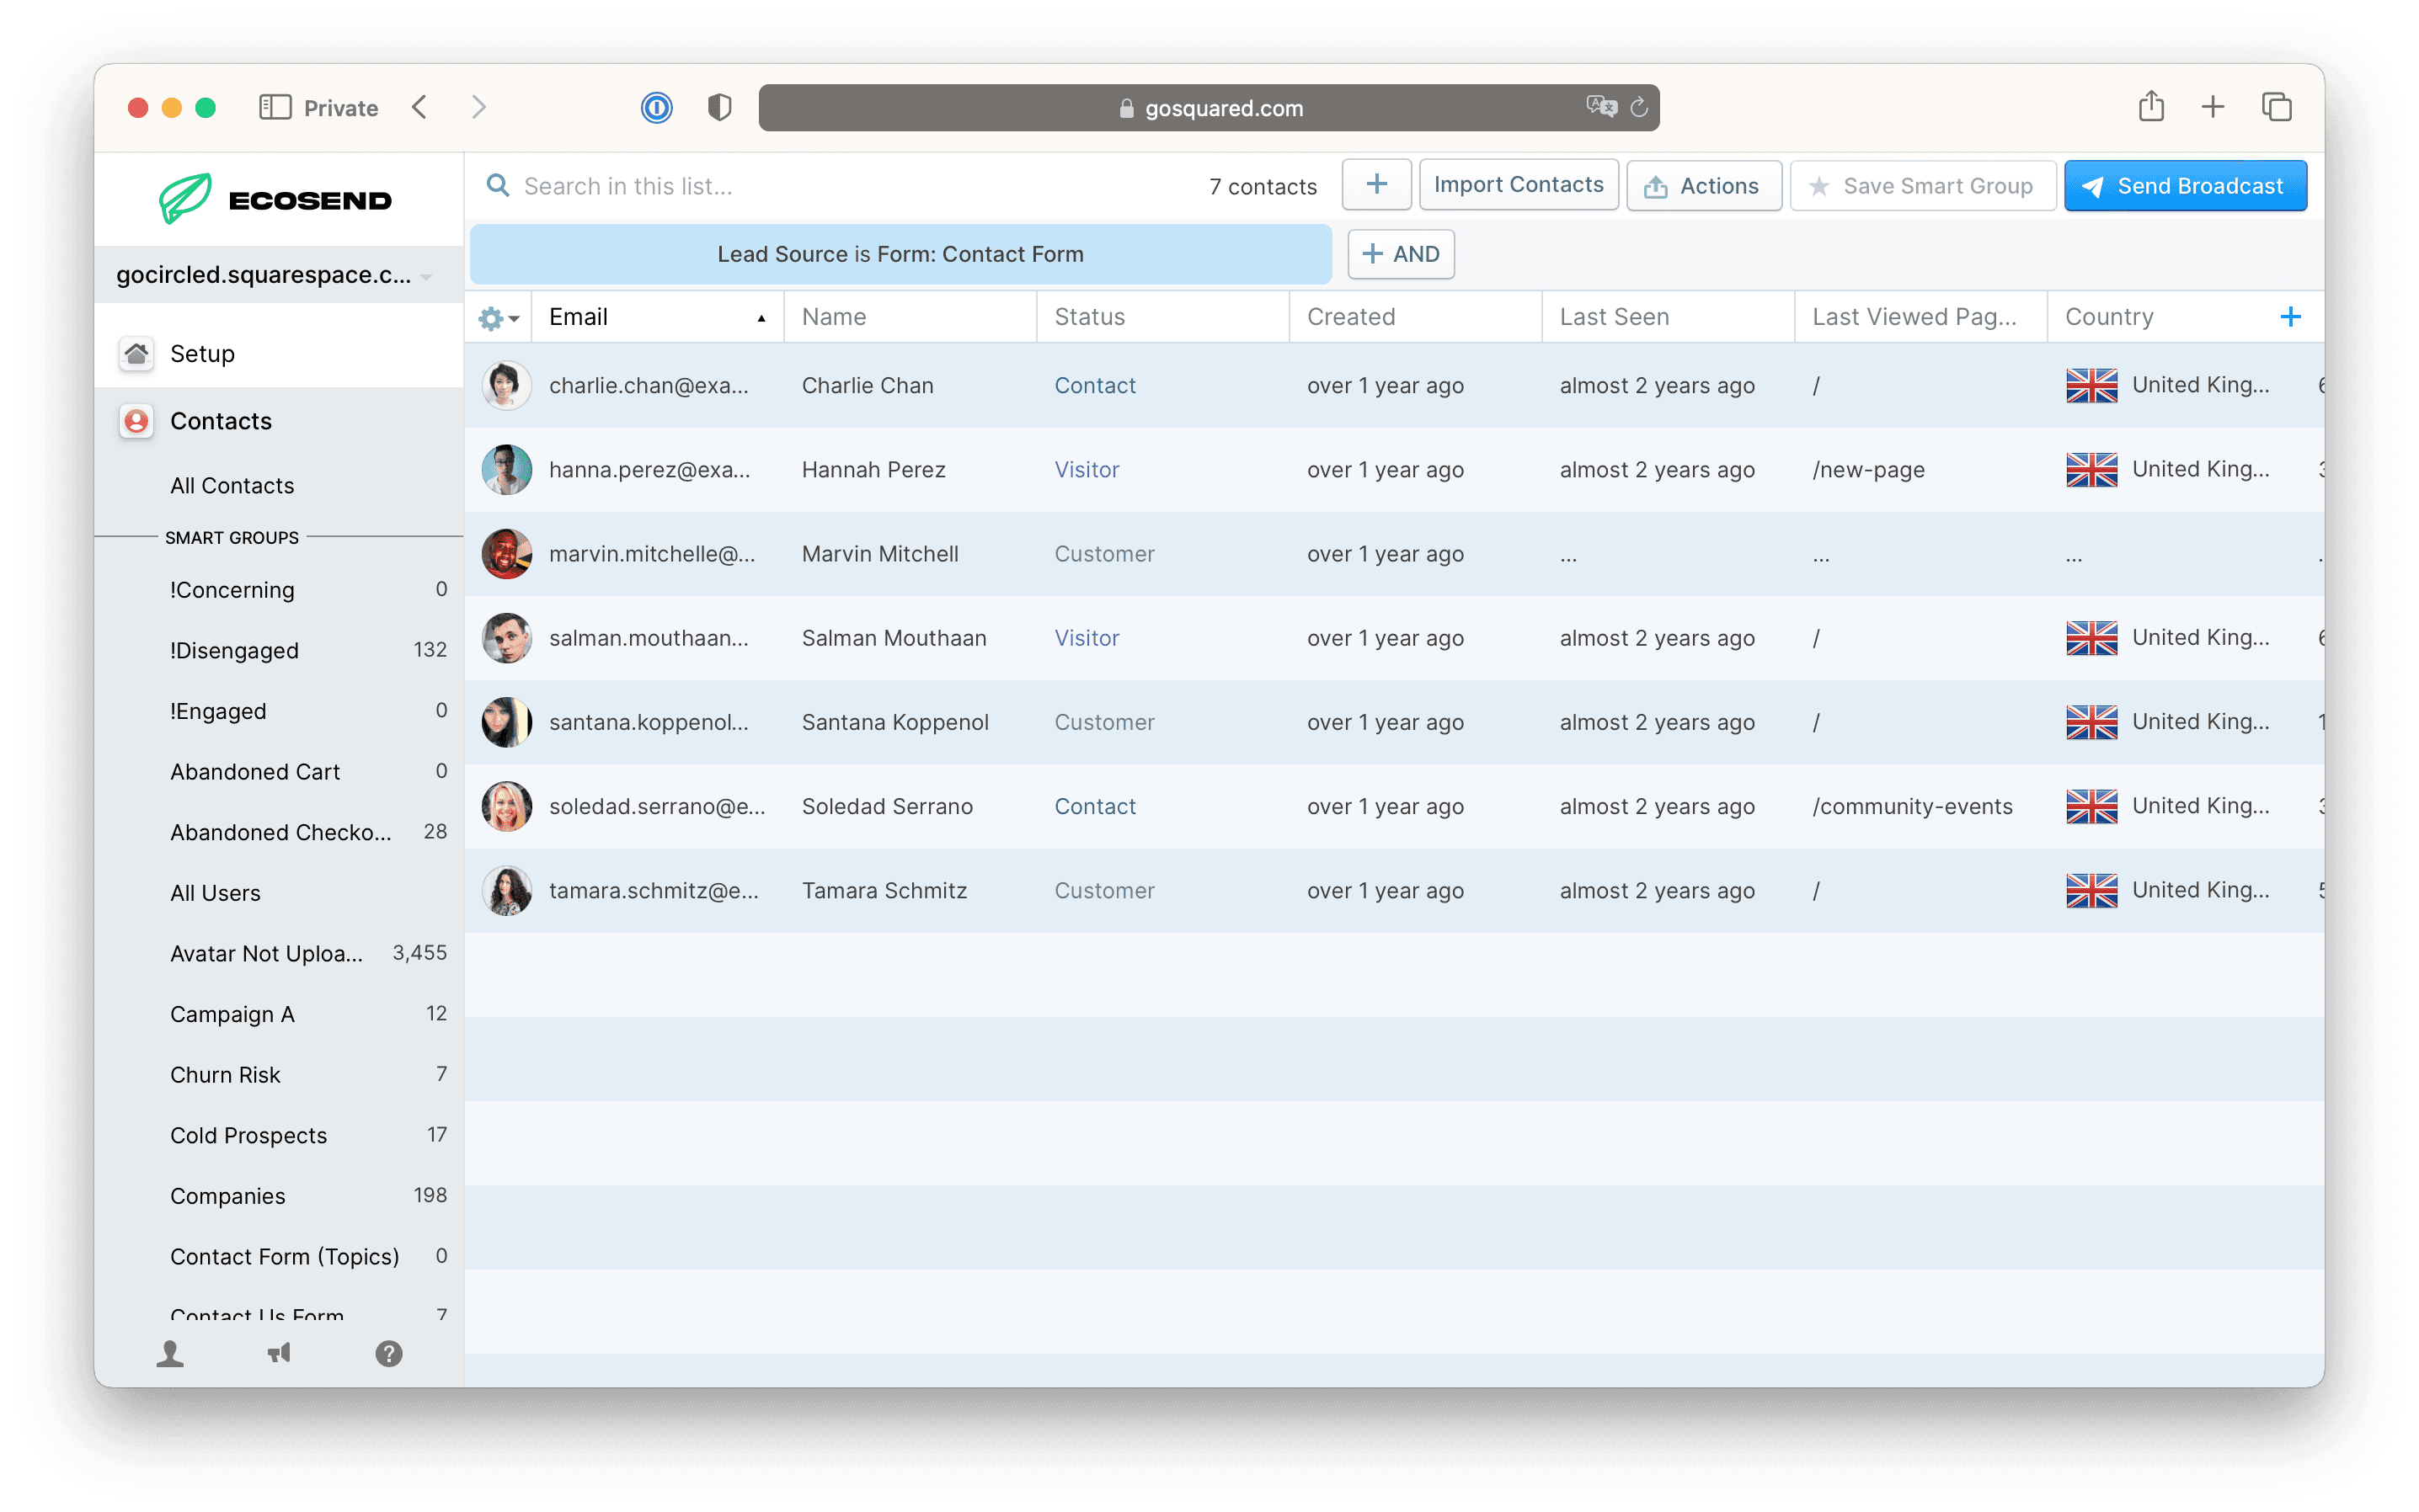The image size is (2419, 1512).
Task: Click the Send Broadcast button
Action: (x=2185, y=186)
